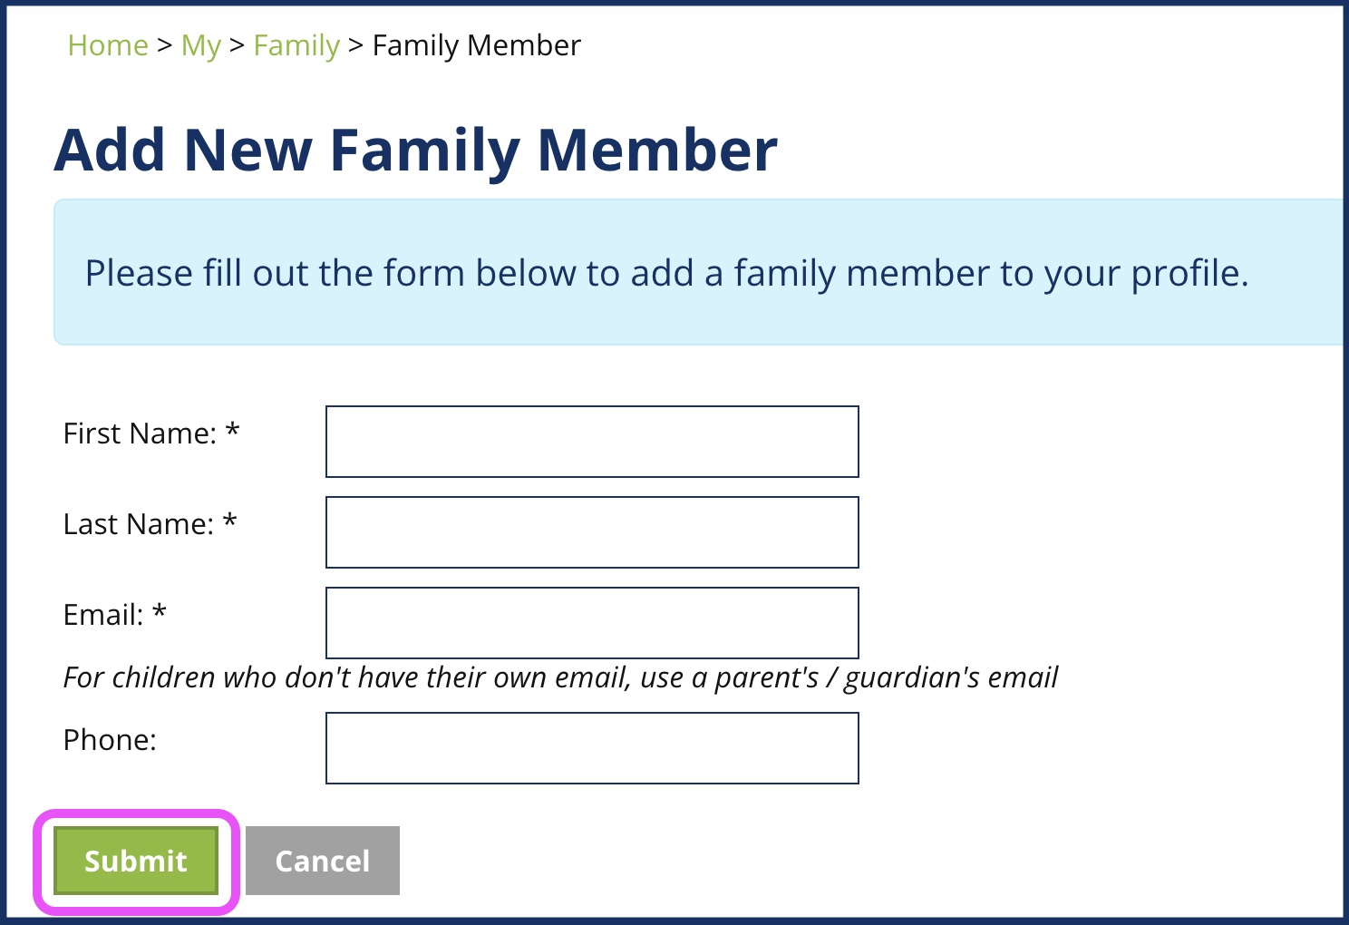Viewport: 1349px width, 925px height.
Task: Click the Last Name label text
Action: point(138,524)
